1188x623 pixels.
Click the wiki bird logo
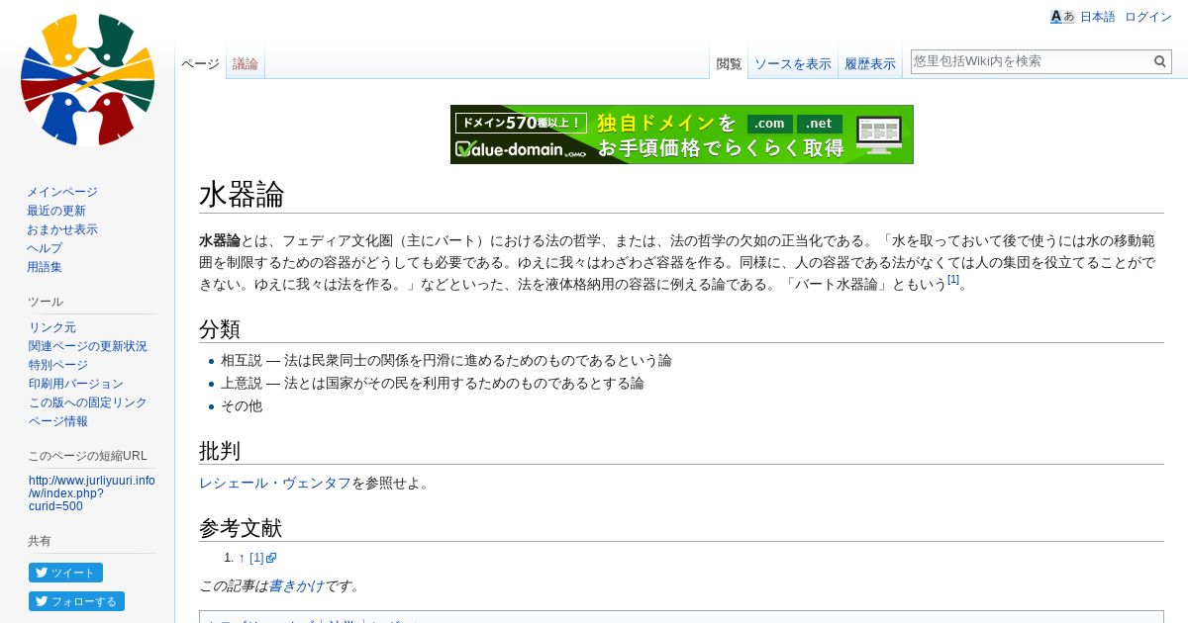point(87,79)
